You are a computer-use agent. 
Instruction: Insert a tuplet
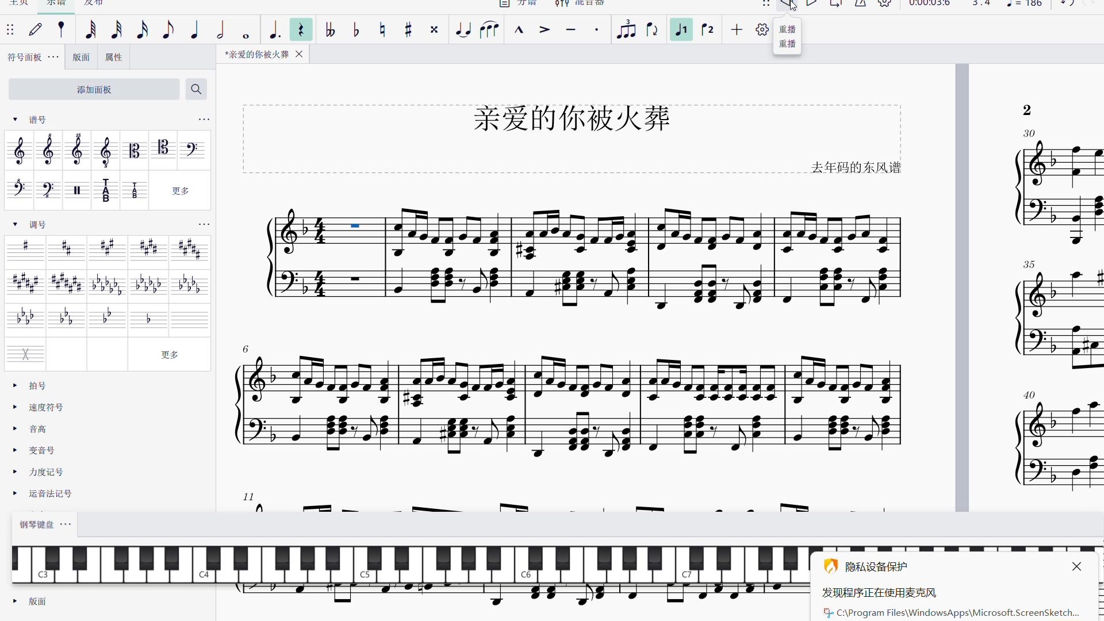point(626,30)
